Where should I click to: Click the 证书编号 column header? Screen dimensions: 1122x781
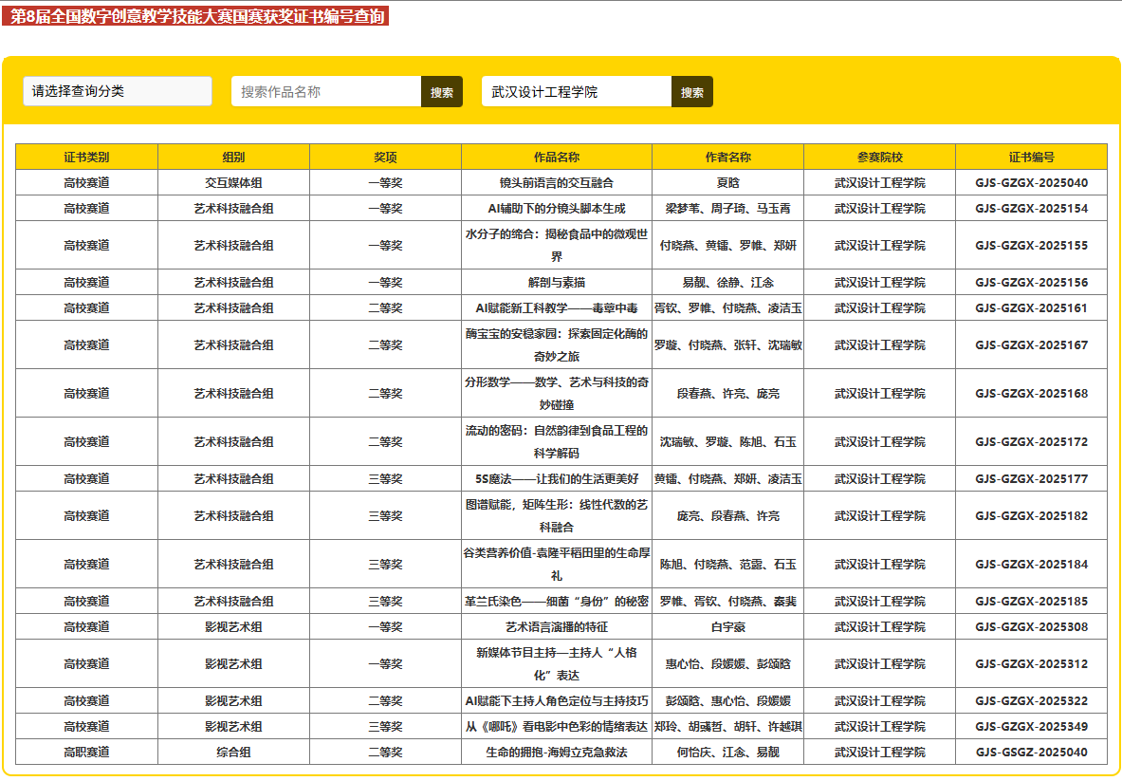1031,157
